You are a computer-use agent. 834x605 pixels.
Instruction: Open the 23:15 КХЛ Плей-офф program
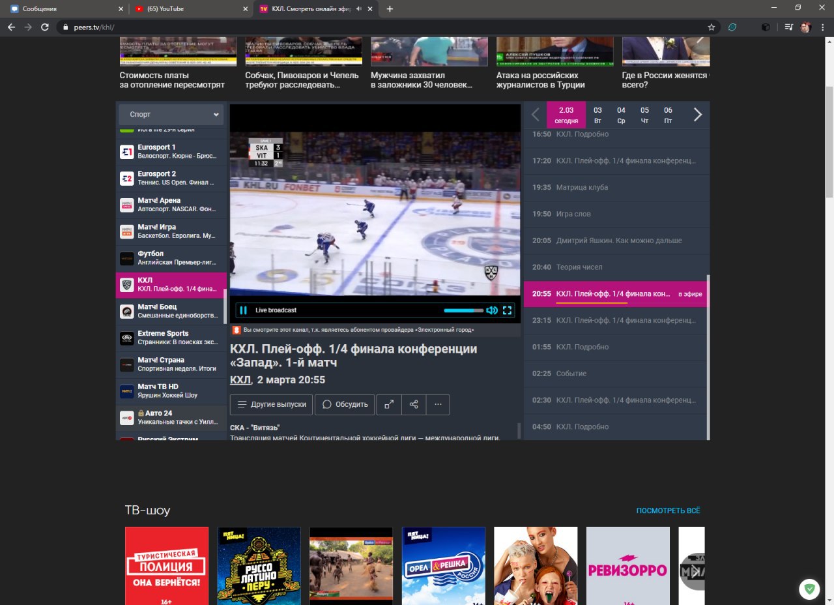point(616,320)
